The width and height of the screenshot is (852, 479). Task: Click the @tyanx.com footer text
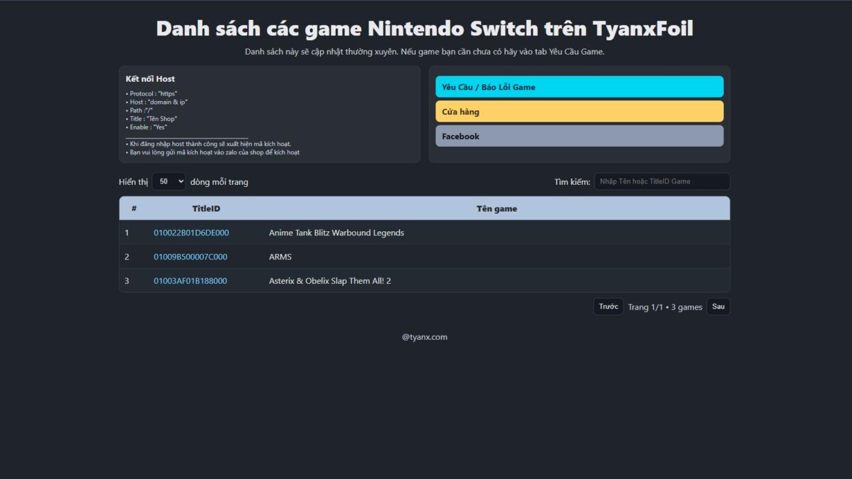pyautogui.click(x=425, y=336)
